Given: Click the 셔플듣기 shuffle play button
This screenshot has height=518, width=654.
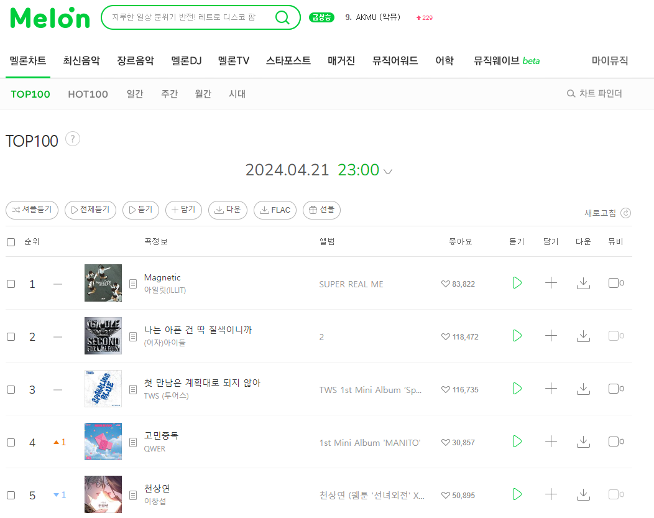Looking at the screenshot, I should [32, 210].
